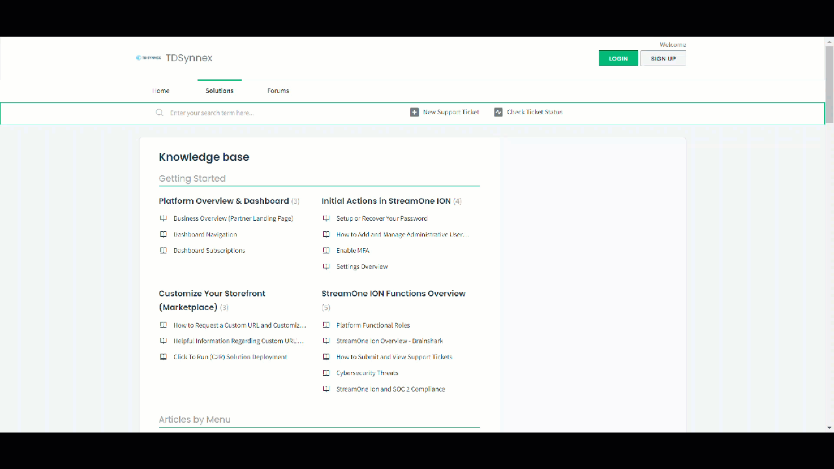Open the Home tab
834x469 pixels.
(x=161, y=91)
